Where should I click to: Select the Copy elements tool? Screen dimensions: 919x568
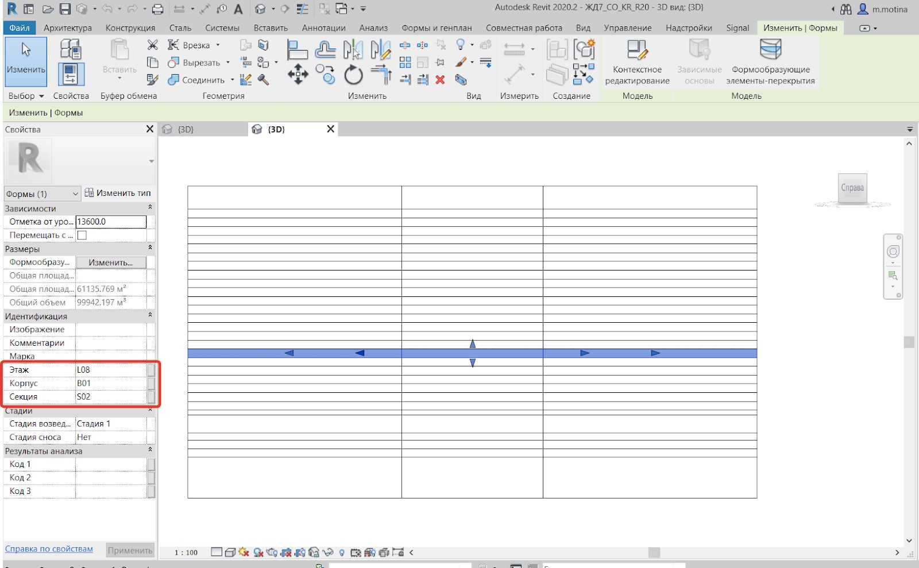point(326,75)
